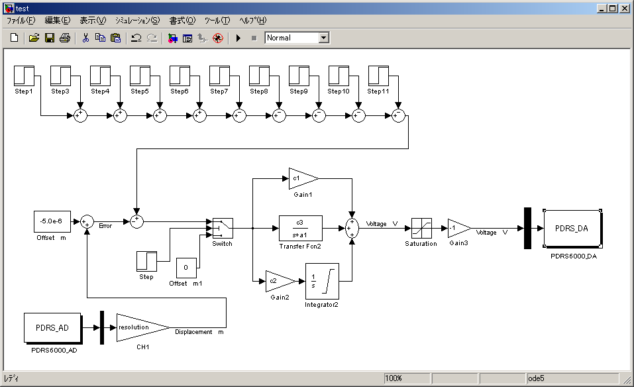Image resolution: width=634 pixels, height=387 pixels.
Task: Cut the selection with the scissors icon
Action: [85, 38]
